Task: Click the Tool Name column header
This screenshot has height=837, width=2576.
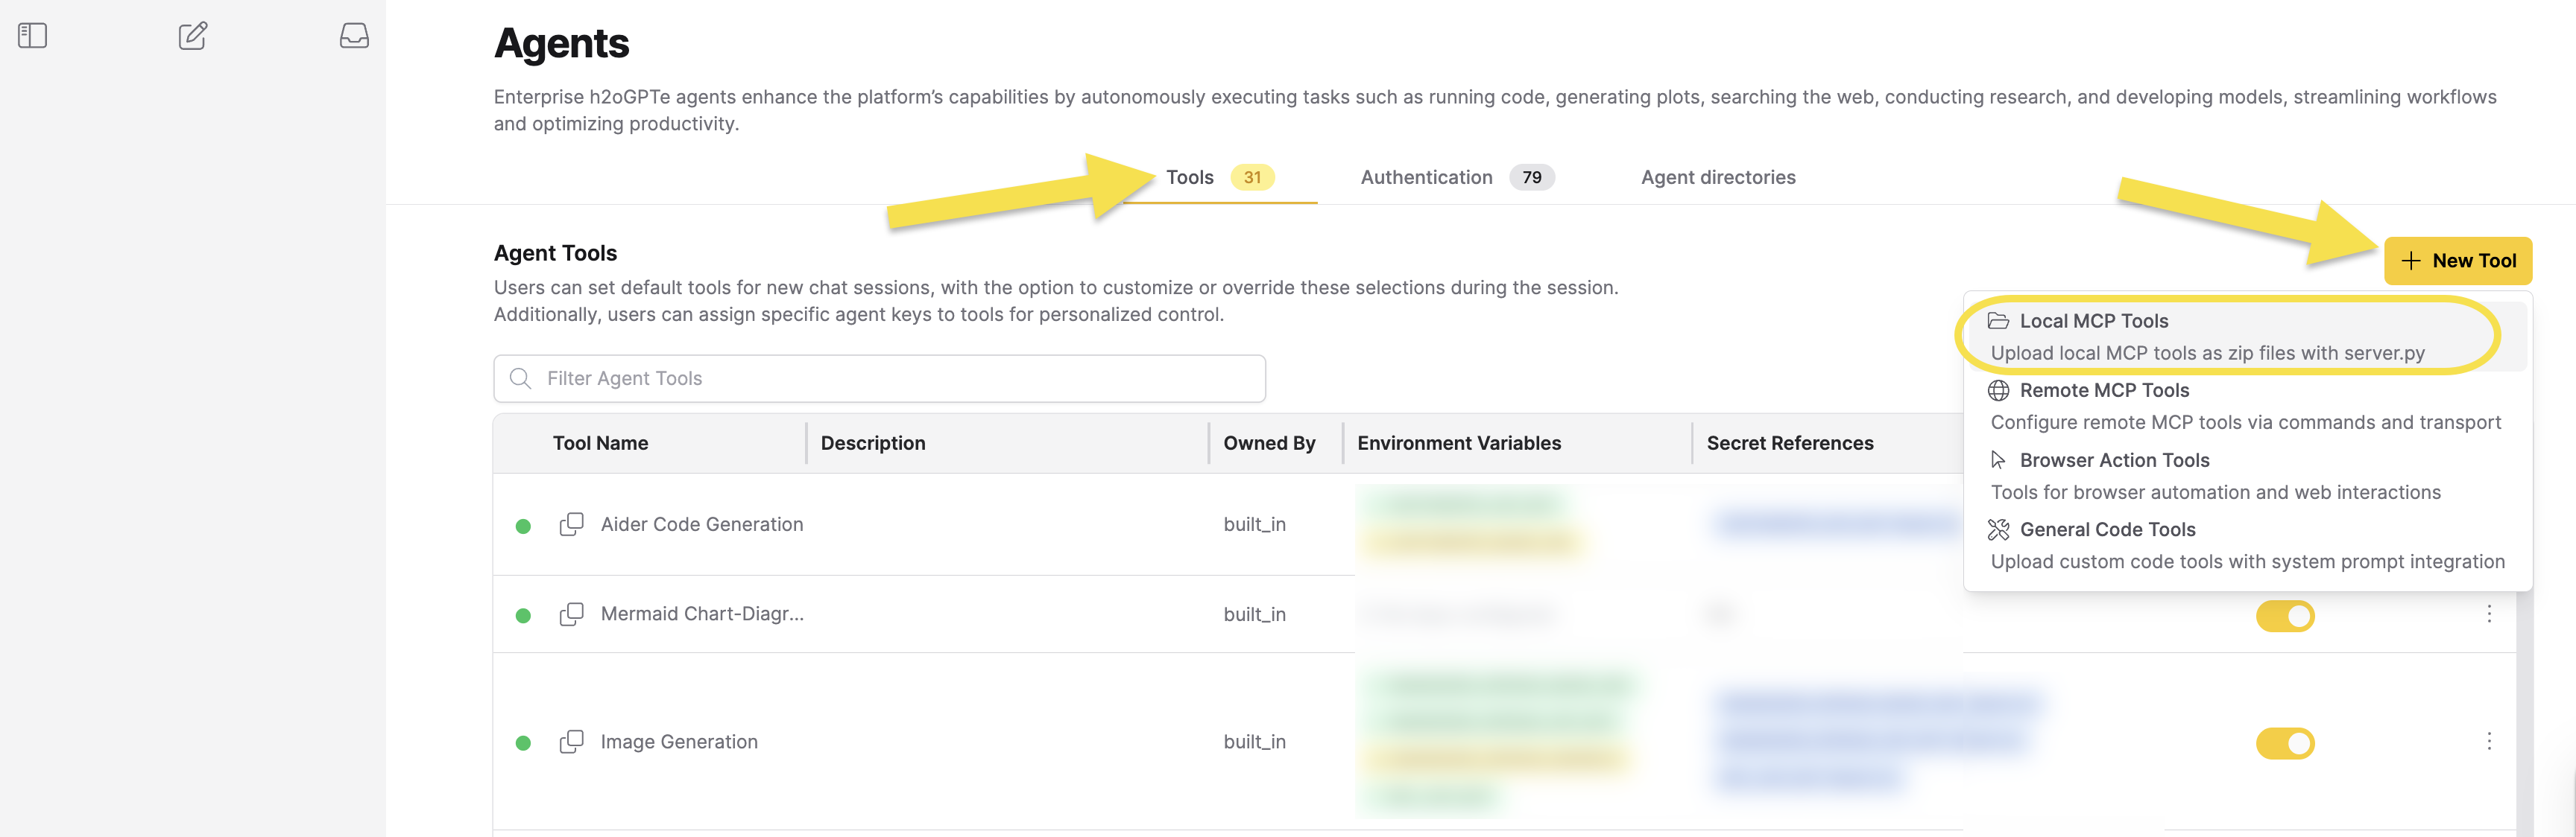Action: coord(600,444)
